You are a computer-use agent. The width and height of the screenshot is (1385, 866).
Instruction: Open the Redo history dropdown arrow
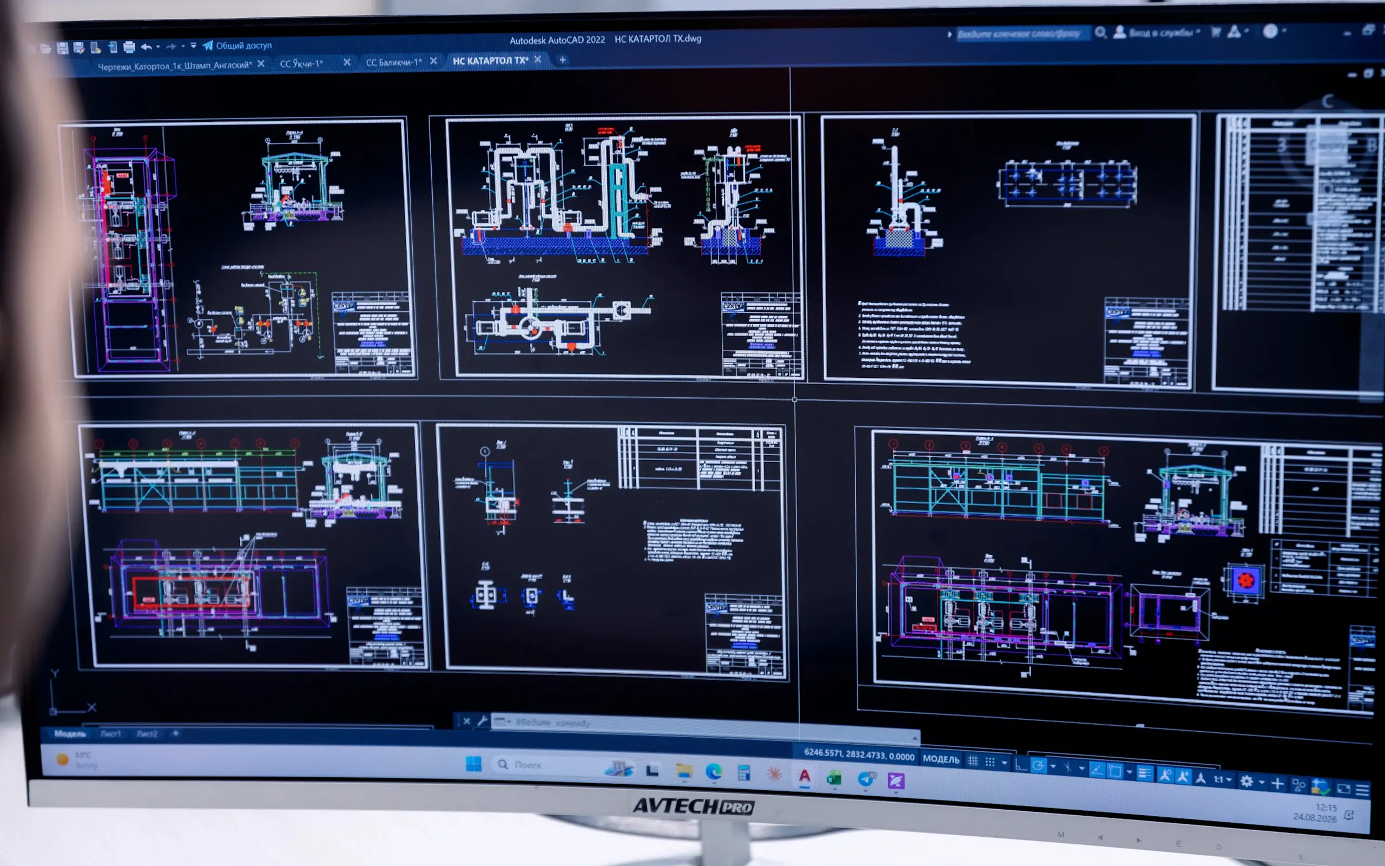183,46
